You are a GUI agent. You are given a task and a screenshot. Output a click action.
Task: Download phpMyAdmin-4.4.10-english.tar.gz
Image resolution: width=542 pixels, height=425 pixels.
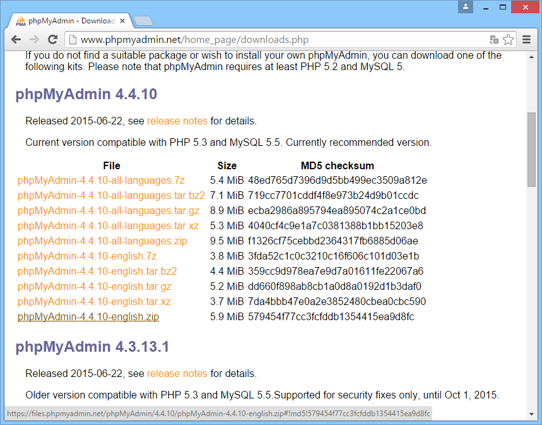pos(95,287)
